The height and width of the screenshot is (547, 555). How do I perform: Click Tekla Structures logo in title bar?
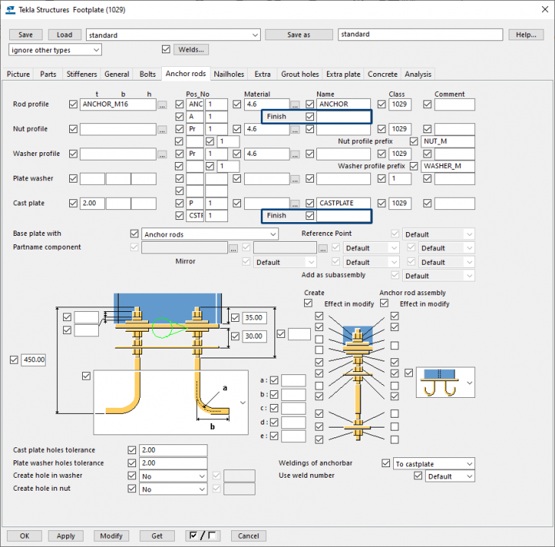point(11,10)
